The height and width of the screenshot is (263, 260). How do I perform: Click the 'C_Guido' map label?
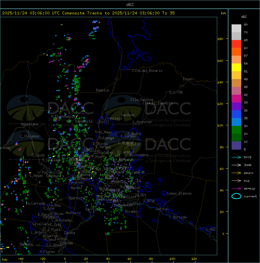pyautogui.click(x=38, y=155)
